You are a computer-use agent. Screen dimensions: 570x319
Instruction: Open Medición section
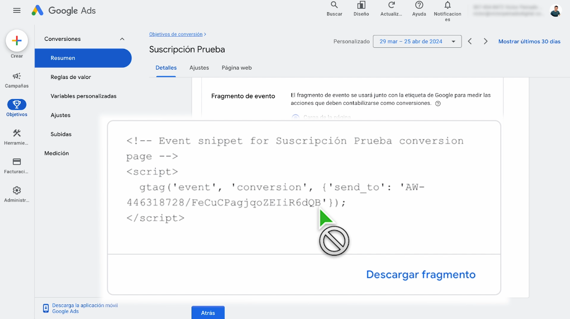click(57, 153)
